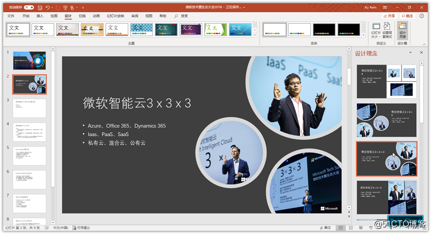The image size is (431, 234).
Task: Select the second white variant with teal palette
Action: 300,29
